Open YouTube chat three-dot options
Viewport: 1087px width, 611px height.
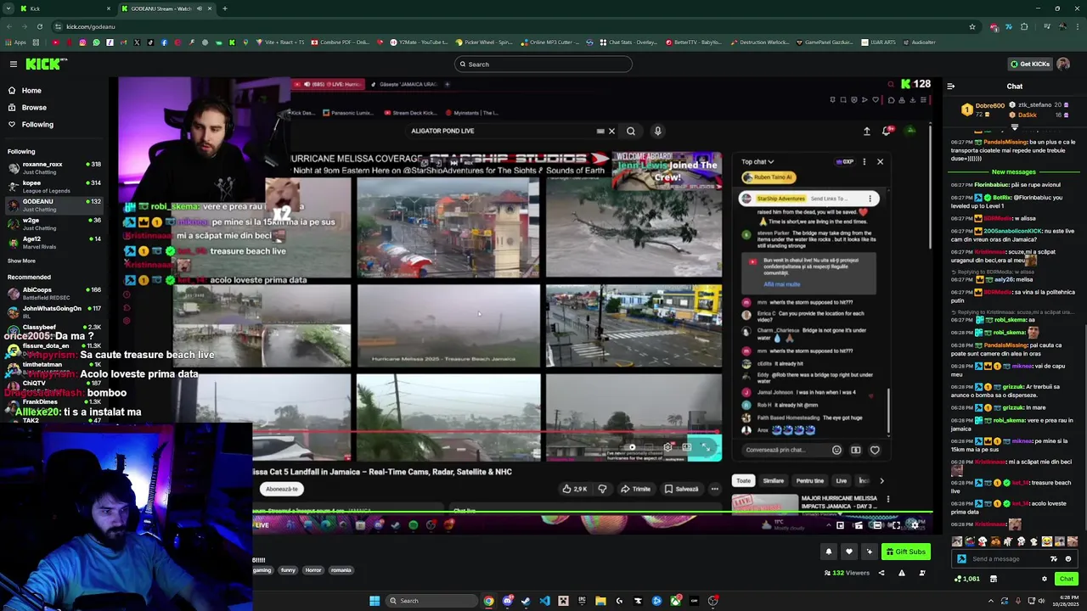(x=865, y=161)
